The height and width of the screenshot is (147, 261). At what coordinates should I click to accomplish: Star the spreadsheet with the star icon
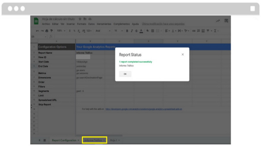pos(80,19)
